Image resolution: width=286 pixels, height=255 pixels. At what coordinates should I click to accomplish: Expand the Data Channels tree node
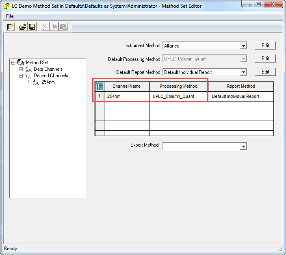pyautogui.click(x=21, y=69)
